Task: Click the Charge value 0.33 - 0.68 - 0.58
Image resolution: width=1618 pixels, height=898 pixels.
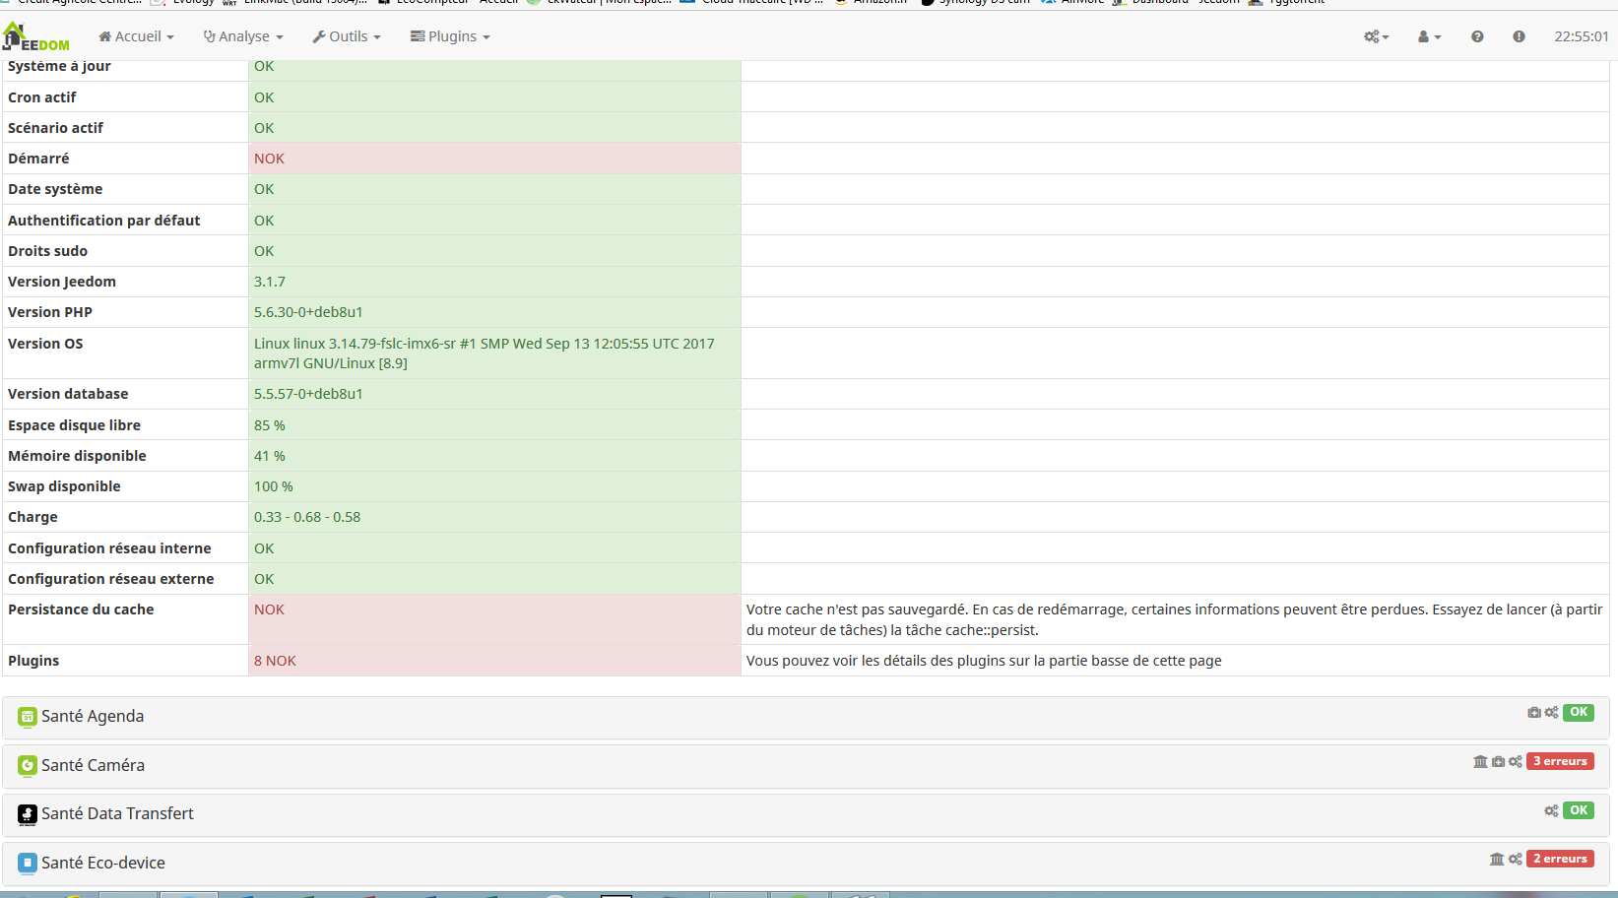Action: pyautogui.click(x=307, y=517)
